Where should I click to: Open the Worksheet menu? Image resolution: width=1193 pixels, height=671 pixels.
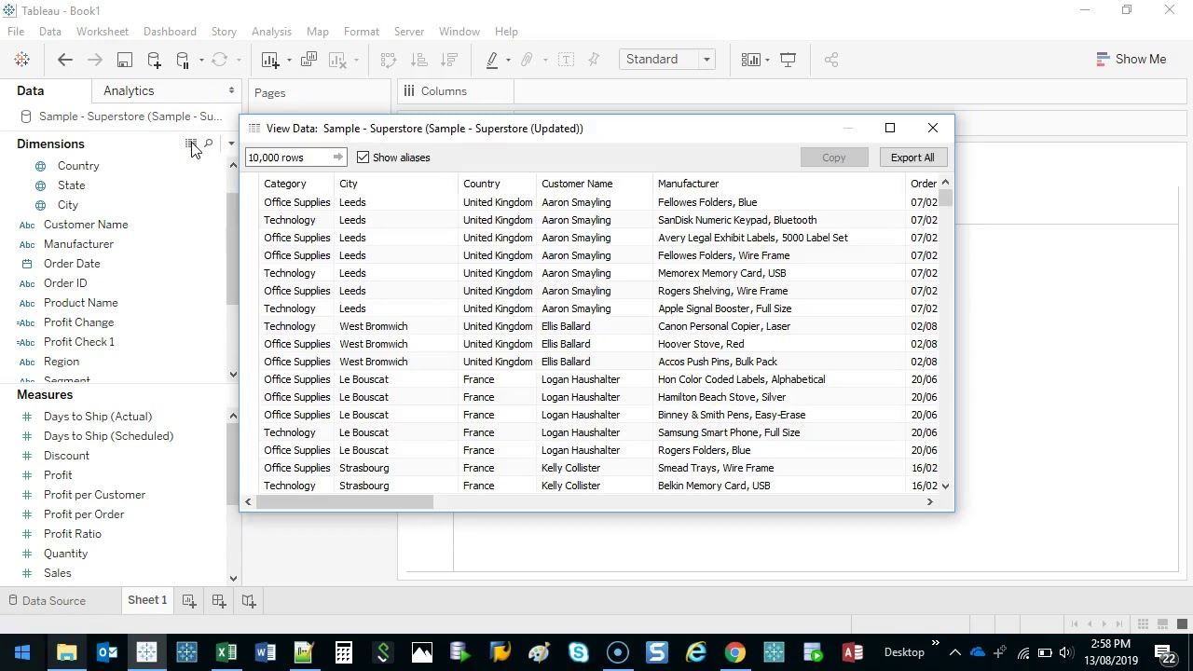pos(103,32)
